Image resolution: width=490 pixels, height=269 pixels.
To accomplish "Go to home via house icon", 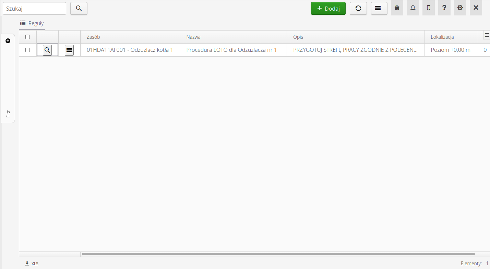I will 397,8.
